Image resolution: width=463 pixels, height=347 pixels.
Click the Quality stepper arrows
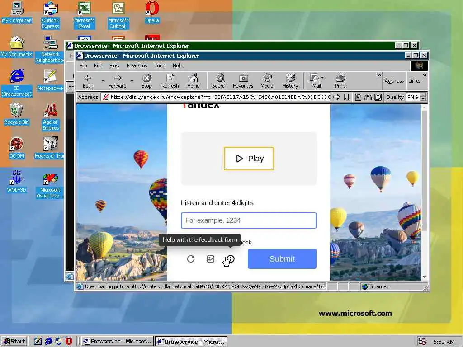[423, 97]
